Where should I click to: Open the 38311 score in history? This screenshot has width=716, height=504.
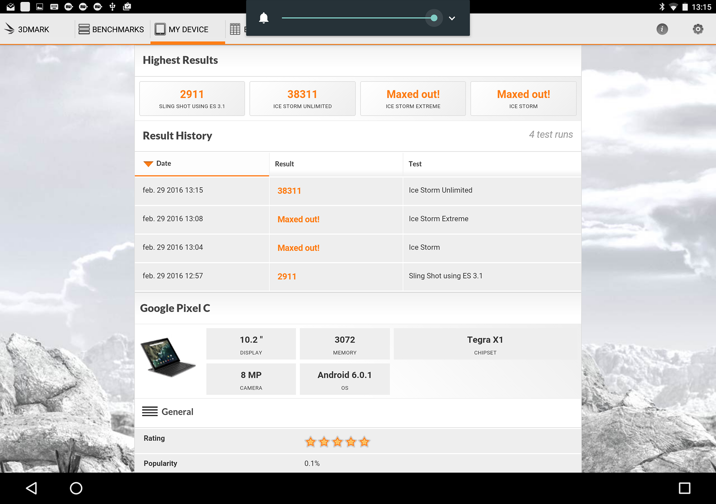pyautogui.click(x=289, y=191)
